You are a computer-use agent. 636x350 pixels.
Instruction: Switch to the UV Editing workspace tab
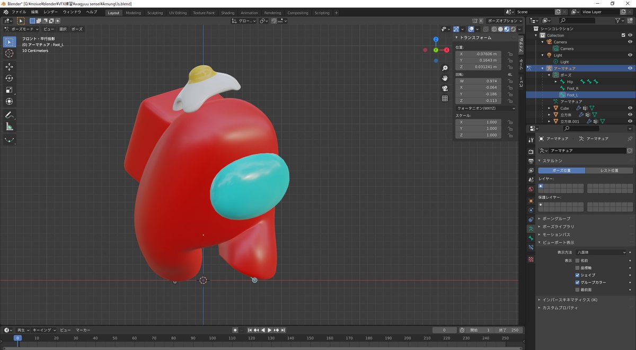(x=178, y=13)
